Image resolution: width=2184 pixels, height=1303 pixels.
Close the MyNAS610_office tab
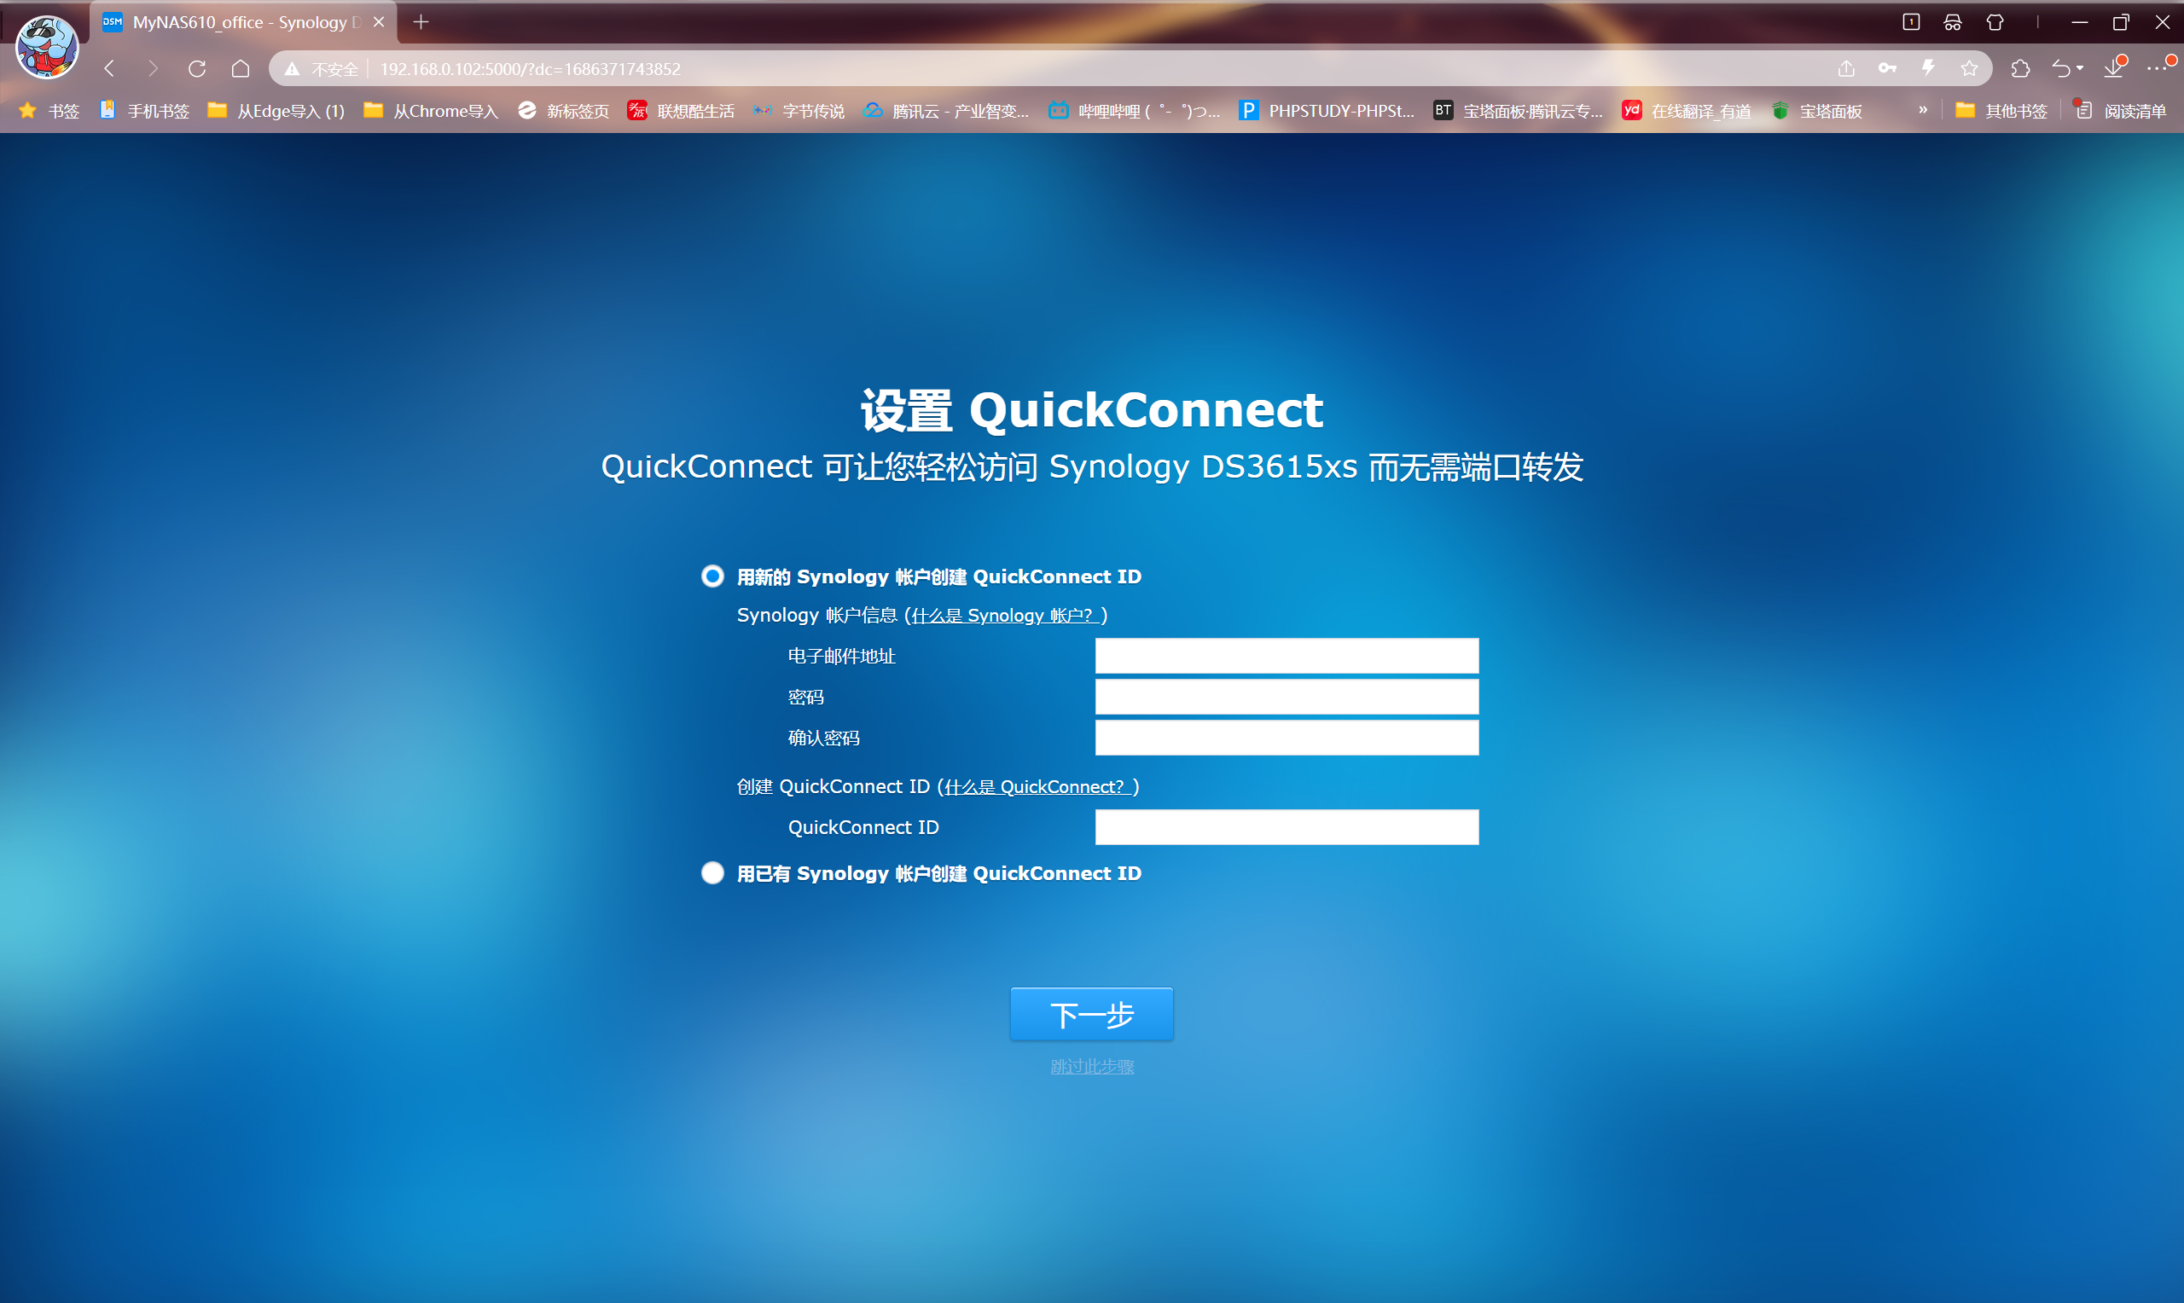click(x=380, y=22)
